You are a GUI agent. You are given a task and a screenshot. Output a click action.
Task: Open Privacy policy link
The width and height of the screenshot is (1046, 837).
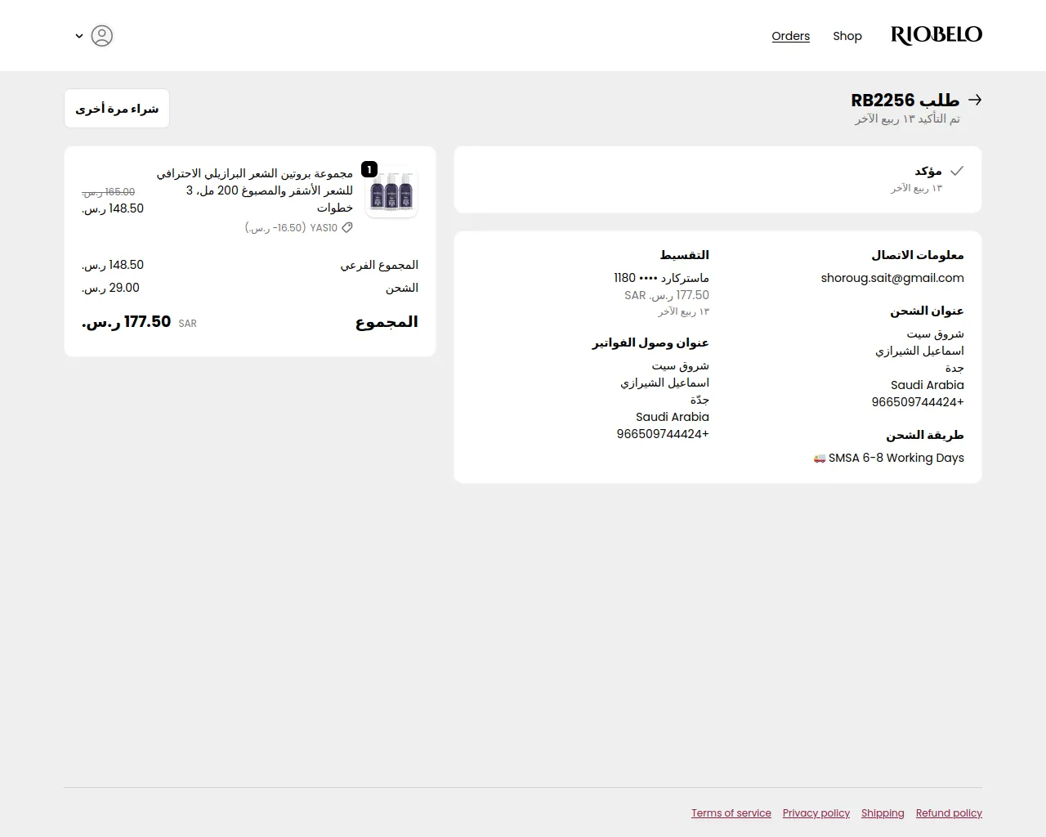point(816,812)
